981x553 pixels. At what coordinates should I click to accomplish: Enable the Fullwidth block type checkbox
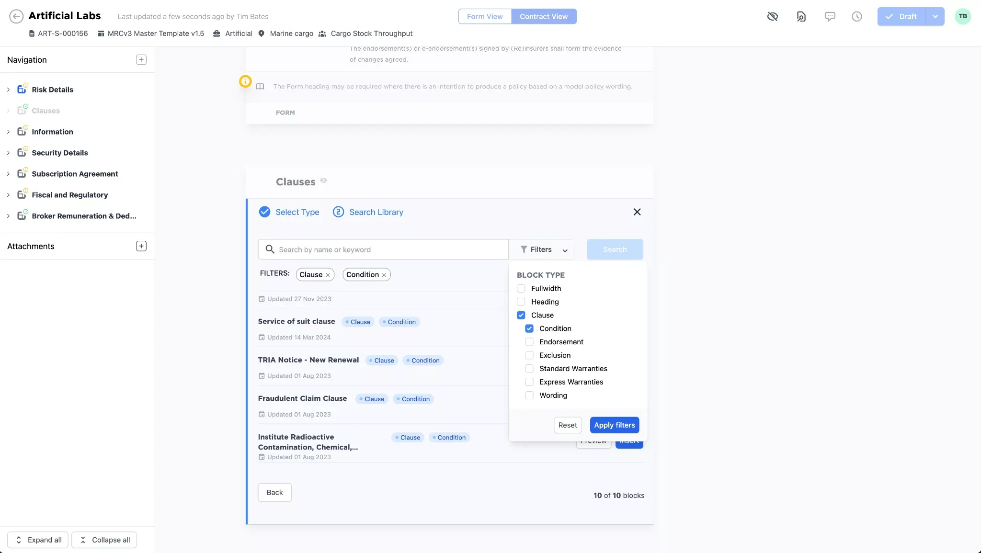(521, 288)
